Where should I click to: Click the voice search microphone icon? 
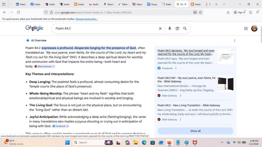click(170, 29)
